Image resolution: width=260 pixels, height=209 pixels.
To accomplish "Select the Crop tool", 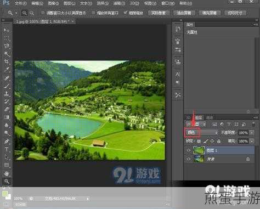I will [7, 61].
